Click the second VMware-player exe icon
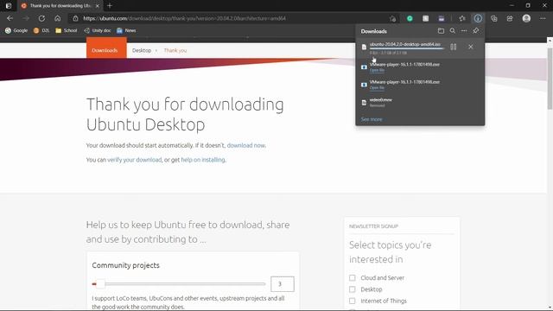The image size is (553, 311). click(x=364, y=85)
